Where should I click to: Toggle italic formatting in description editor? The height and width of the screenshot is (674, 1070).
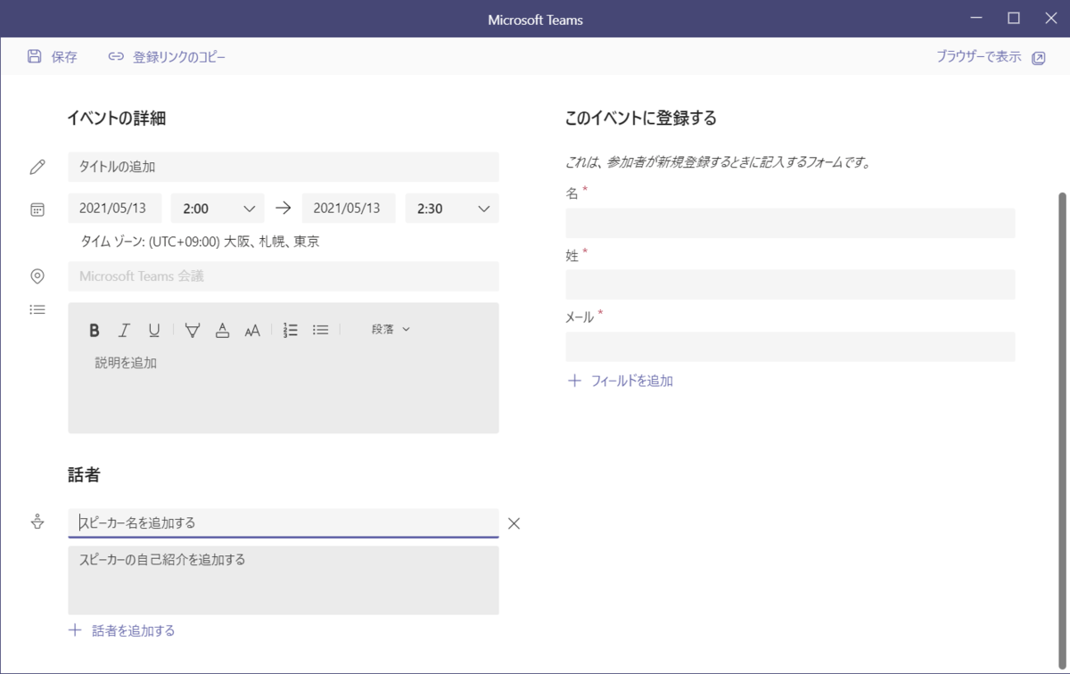(x=124, y=330)
